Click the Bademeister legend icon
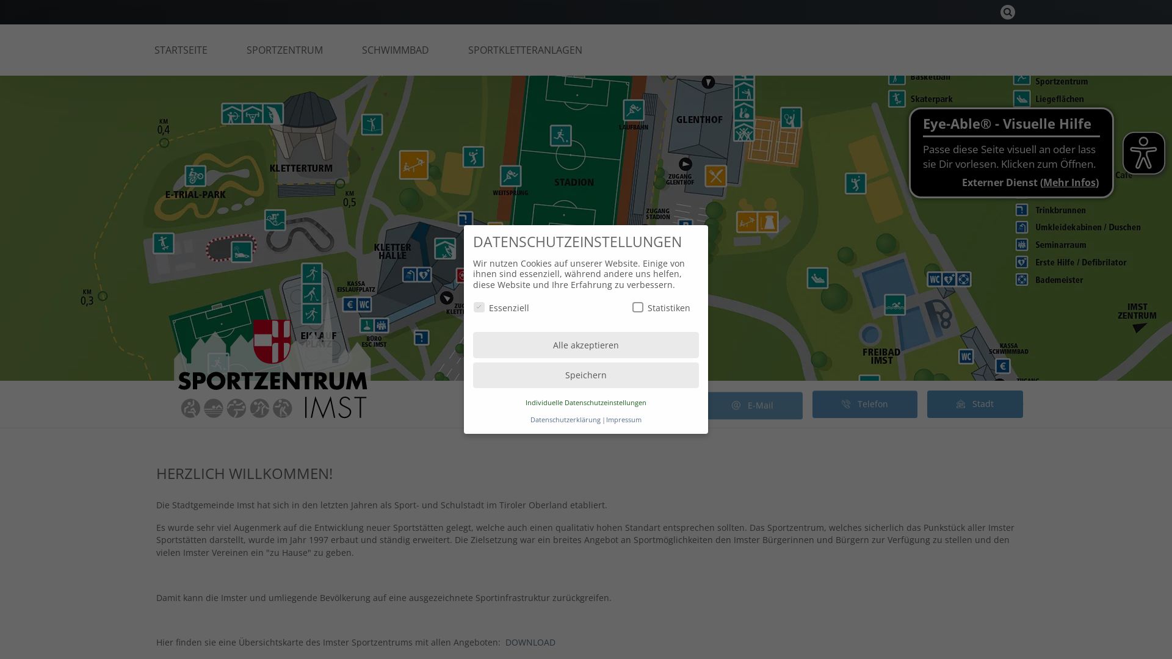This screenshot has height=659, width=1172. [x=1022, y=279]
